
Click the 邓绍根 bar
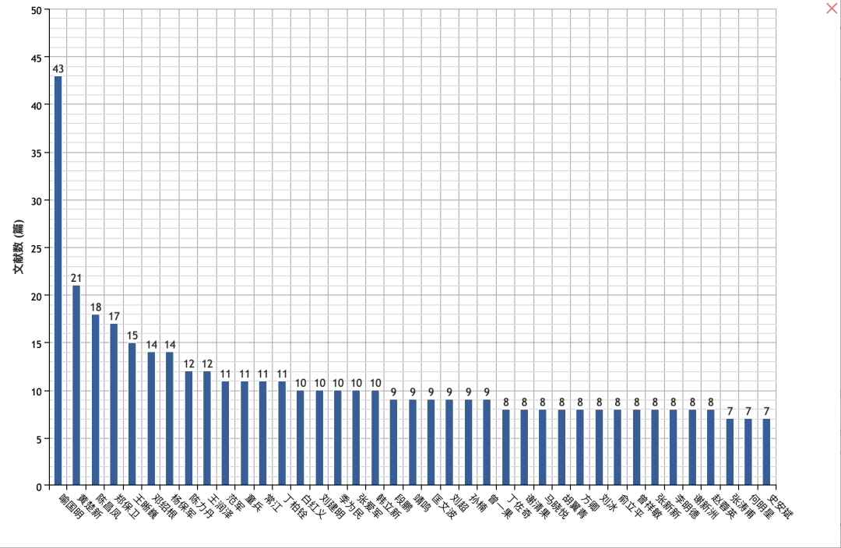(151, 418)
